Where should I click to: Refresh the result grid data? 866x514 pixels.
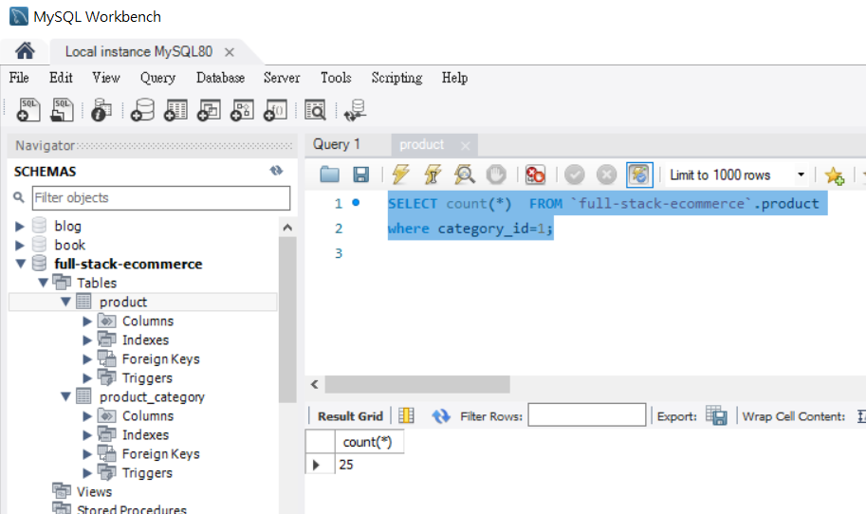coord(441,415)
